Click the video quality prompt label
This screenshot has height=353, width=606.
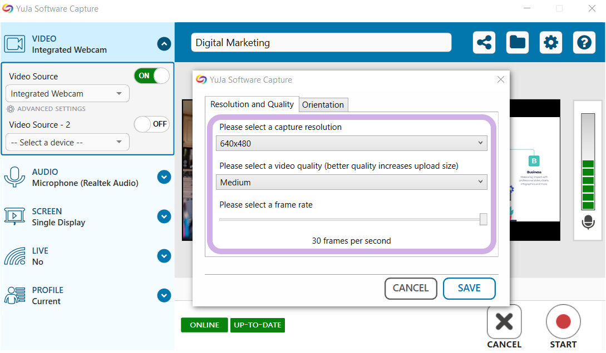pyautogui.click(x=339, y=166)
